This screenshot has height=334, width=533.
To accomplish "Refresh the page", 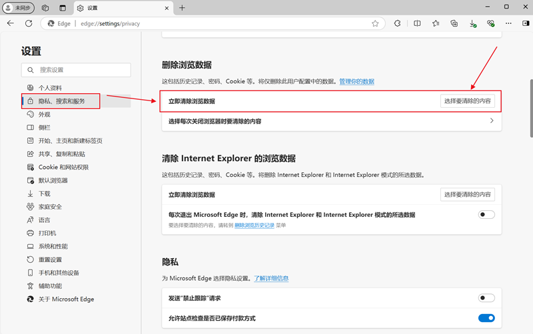I will click(29, 23).
